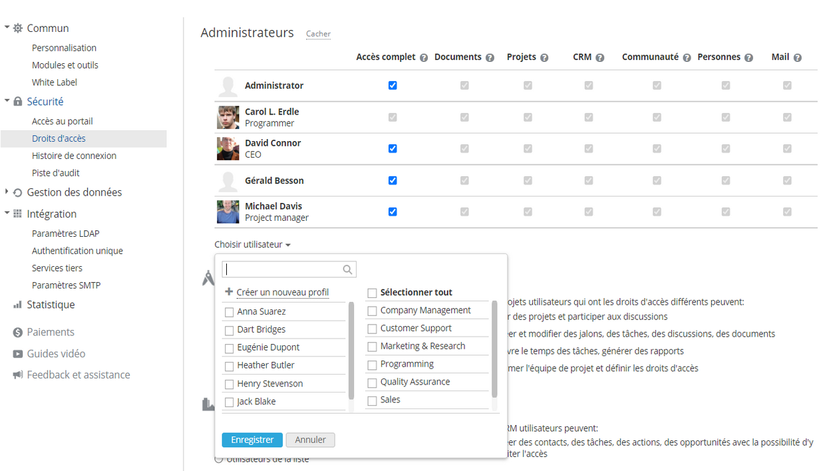Open help icon next to CRM
This screenshot has width=825, height=471.
click(600, 58)
